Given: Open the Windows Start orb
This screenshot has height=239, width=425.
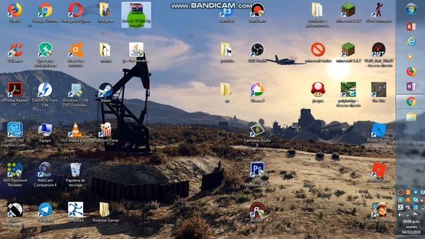Looking at the screenshot, I should pos(411,9).
